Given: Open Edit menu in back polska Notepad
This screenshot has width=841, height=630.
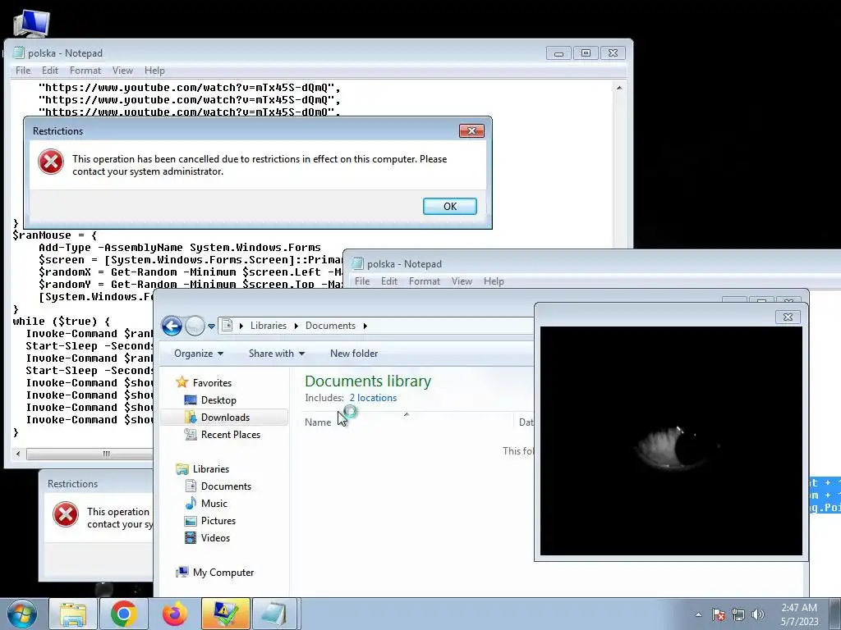Looking at the screenshot, I should point(50,71).
